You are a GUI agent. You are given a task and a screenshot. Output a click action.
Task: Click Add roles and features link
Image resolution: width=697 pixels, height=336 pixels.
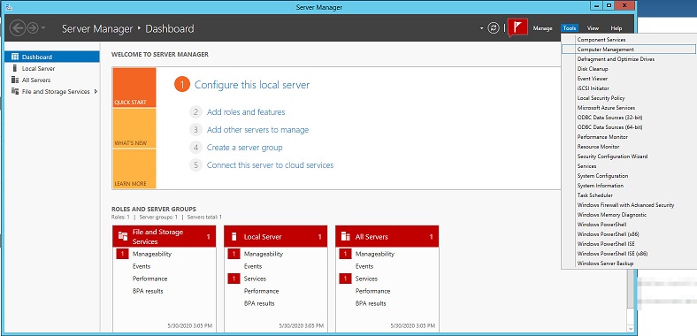[246, 112]
